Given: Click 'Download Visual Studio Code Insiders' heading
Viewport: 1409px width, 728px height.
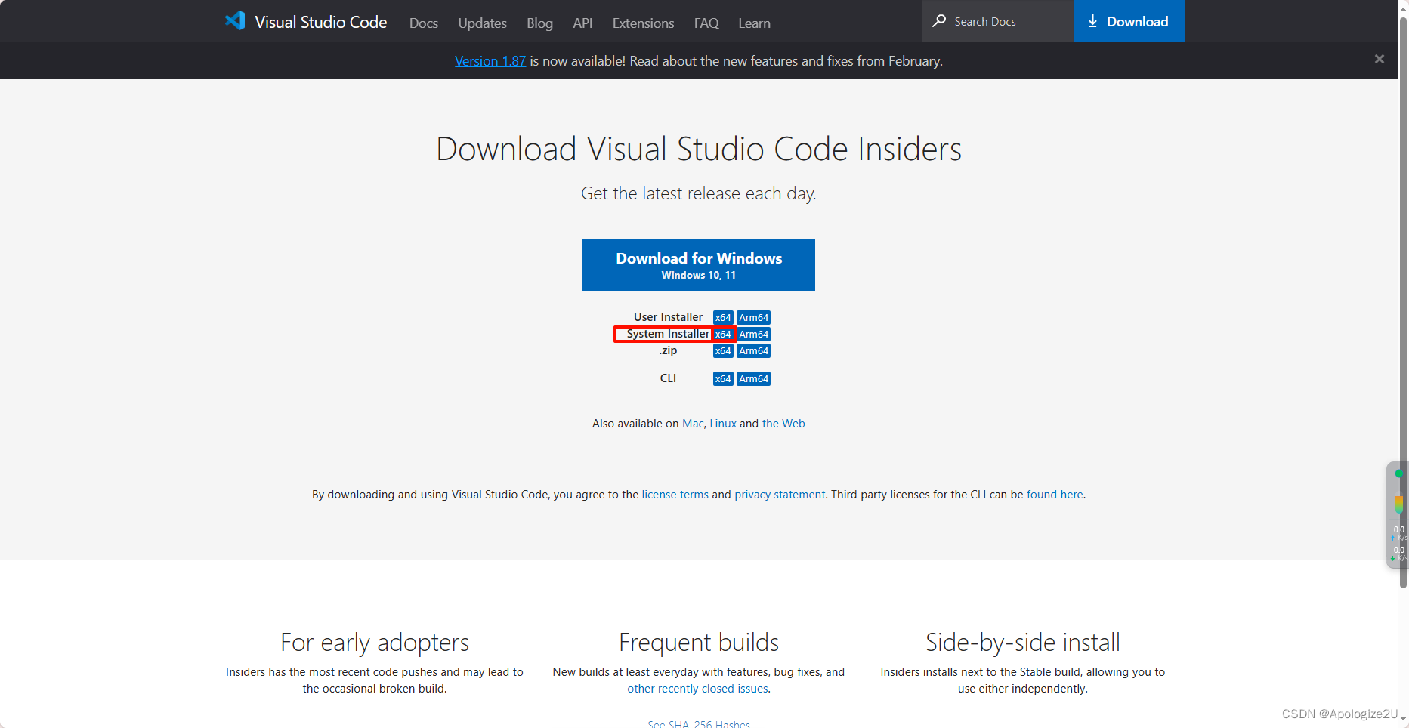Looking at the screenshot, I should [x=699, y=149].
